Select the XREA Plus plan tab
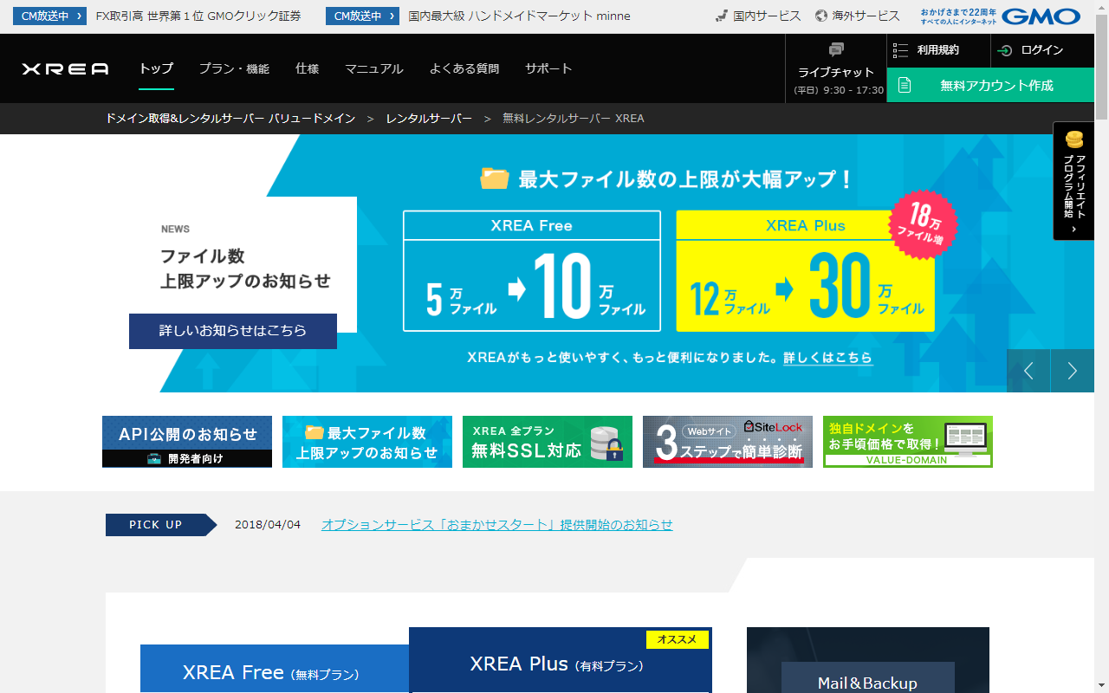1109x693 pixels. click(x=561, y=660)
